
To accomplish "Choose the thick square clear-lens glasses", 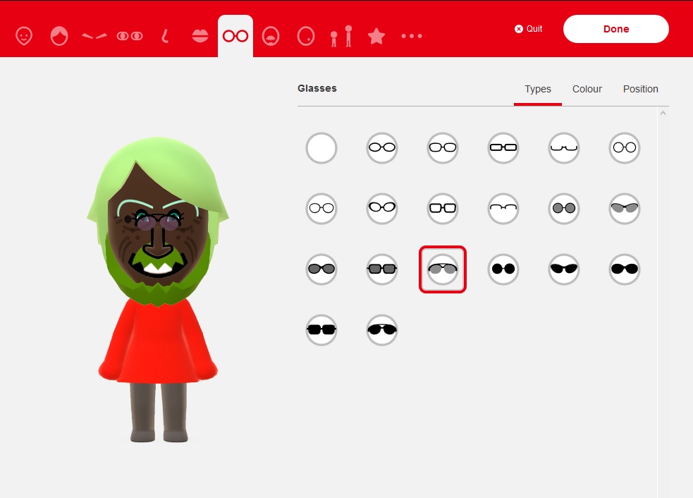I will point(443,208).
